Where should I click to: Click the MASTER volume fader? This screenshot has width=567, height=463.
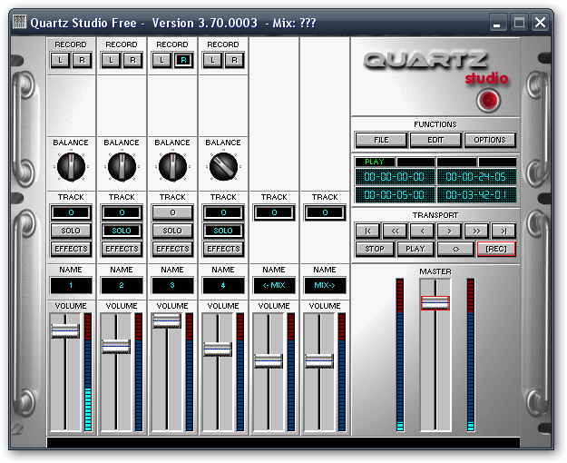coord(435,303)
